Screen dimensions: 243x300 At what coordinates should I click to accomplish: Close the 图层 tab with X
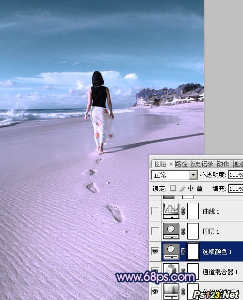pyautogui.click(x=171, y=164)
